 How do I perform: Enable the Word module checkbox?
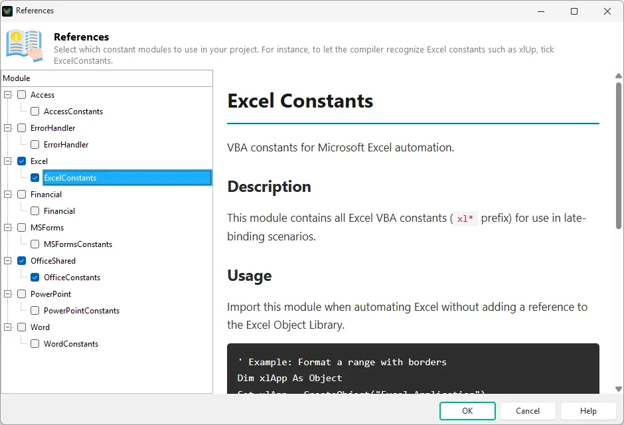tap(21, 327)
